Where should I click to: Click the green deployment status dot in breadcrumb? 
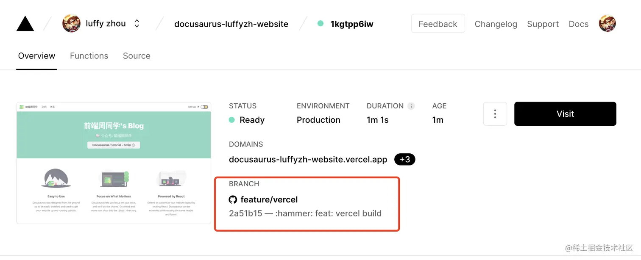(320, 24)
